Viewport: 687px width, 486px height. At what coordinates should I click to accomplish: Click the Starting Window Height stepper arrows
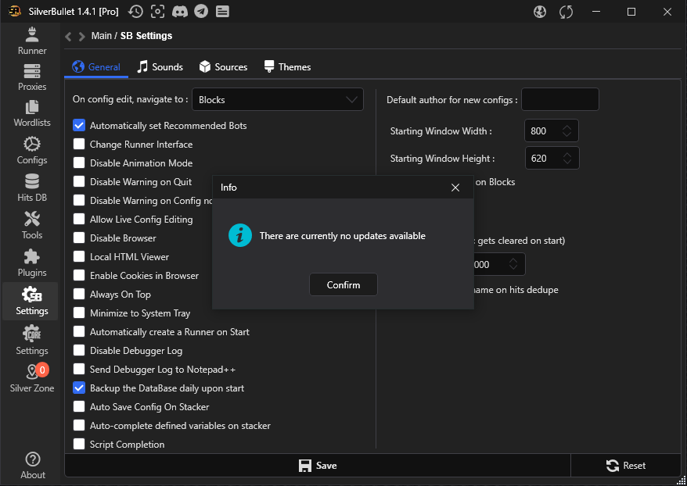(567, 158)
